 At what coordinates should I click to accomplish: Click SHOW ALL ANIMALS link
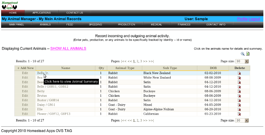coord(68,48)
